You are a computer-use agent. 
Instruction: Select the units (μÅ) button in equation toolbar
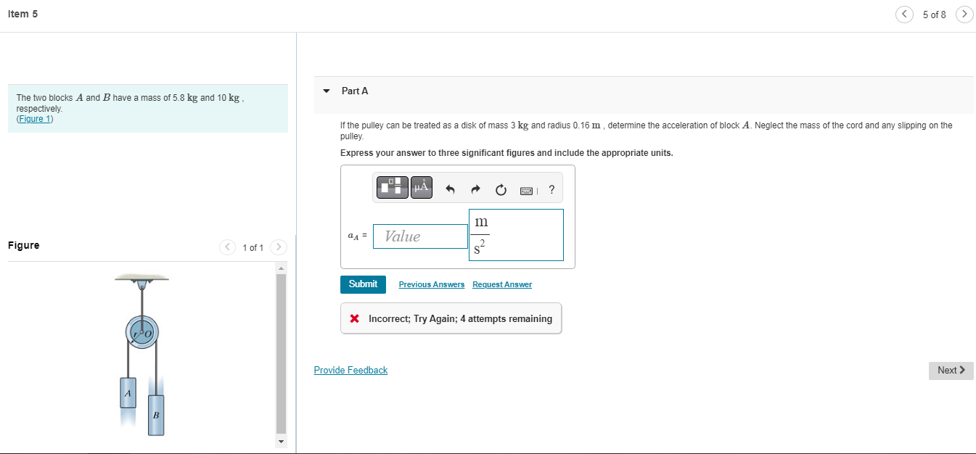coord(420,187)
